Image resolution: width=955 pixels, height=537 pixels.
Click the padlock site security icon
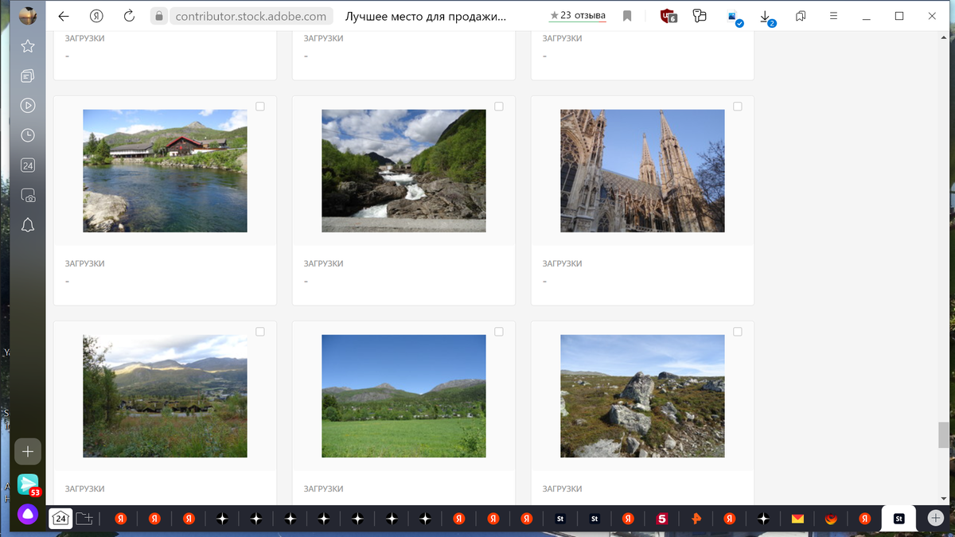click(x=158, y=16)
